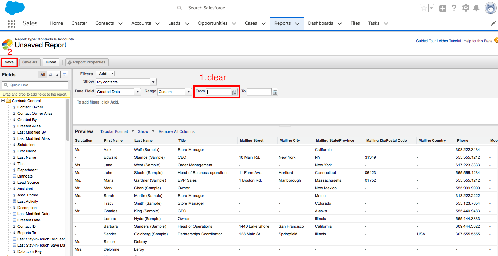Click the Help for this Page link
Image resolution: width=498 pixels, height=256 pixels.
pos(478,41)
